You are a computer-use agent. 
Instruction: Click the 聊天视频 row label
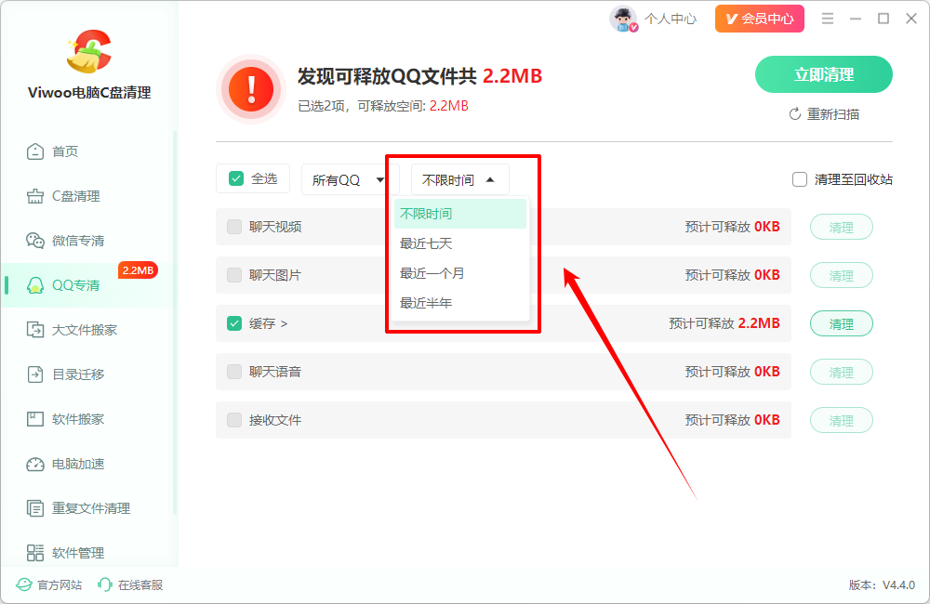click(x=275, y=227)
